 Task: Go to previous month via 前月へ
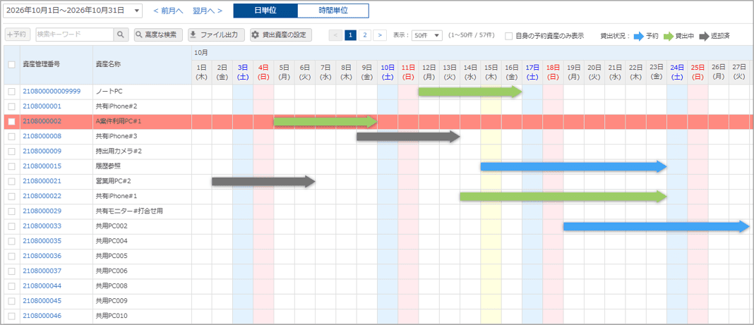(x=168, y=10)
